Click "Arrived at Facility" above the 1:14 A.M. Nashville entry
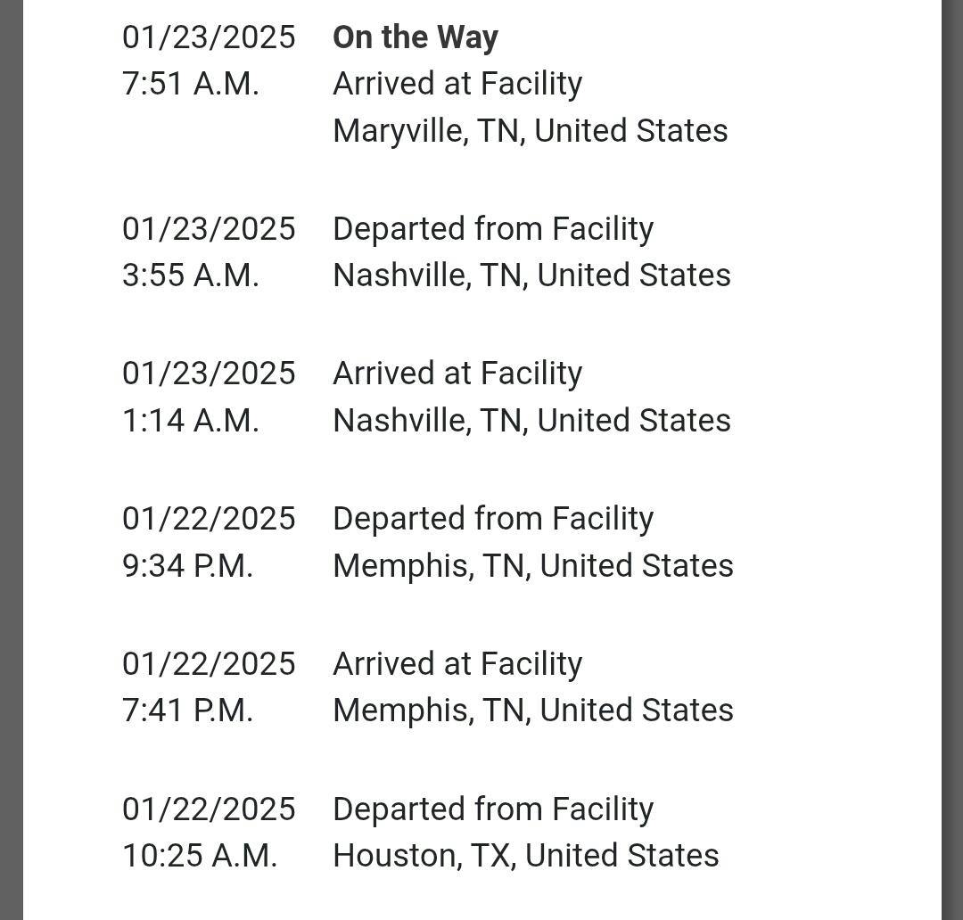Screen dimensions: 963x920 click(457, 374)
